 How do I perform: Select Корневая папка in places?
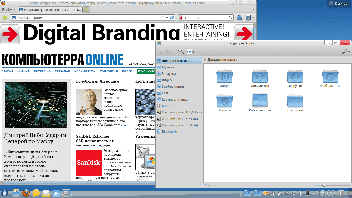pyautogui.click(x=179, y=99)
